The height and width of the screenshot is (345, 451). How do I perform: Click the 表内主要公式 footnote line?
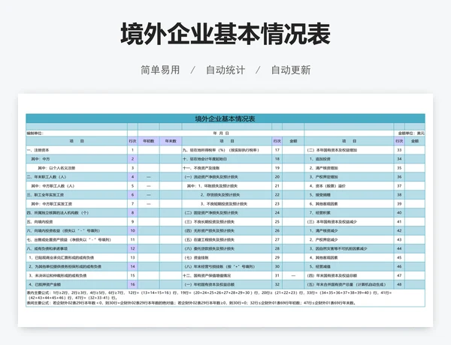click(x=210, y=295)
